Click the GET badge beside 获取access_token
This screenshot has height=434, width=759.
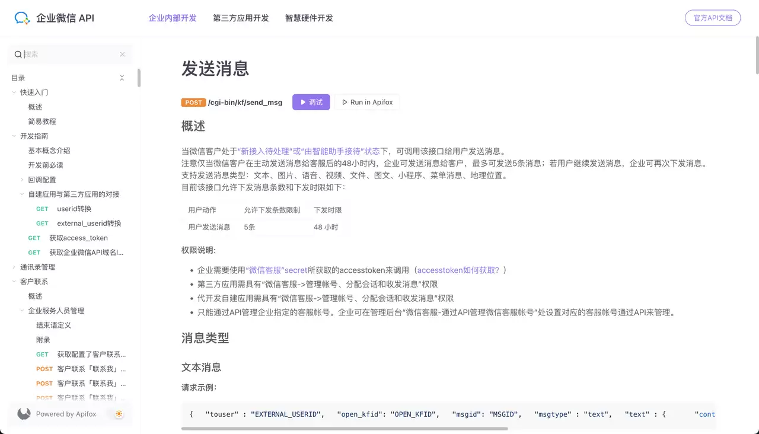pyautogui.click(x=34, y=238)
